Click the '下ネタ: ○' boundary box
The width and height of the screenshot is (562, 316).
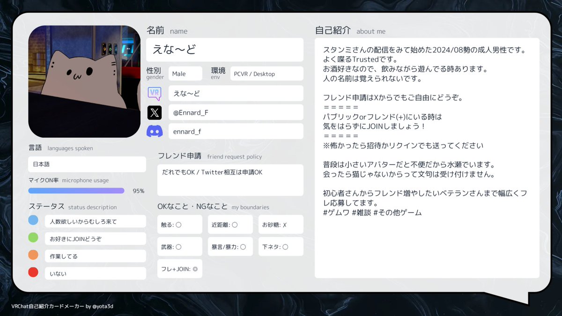coord(281,246)
